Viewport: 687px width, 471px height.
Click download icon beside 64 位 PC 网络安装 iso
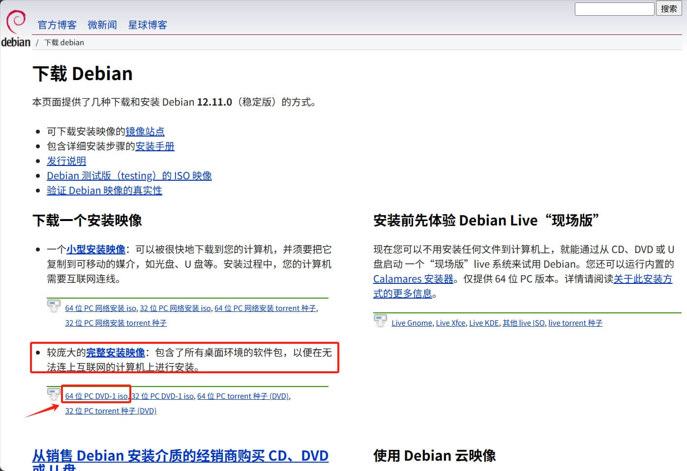tap(54, 306)
